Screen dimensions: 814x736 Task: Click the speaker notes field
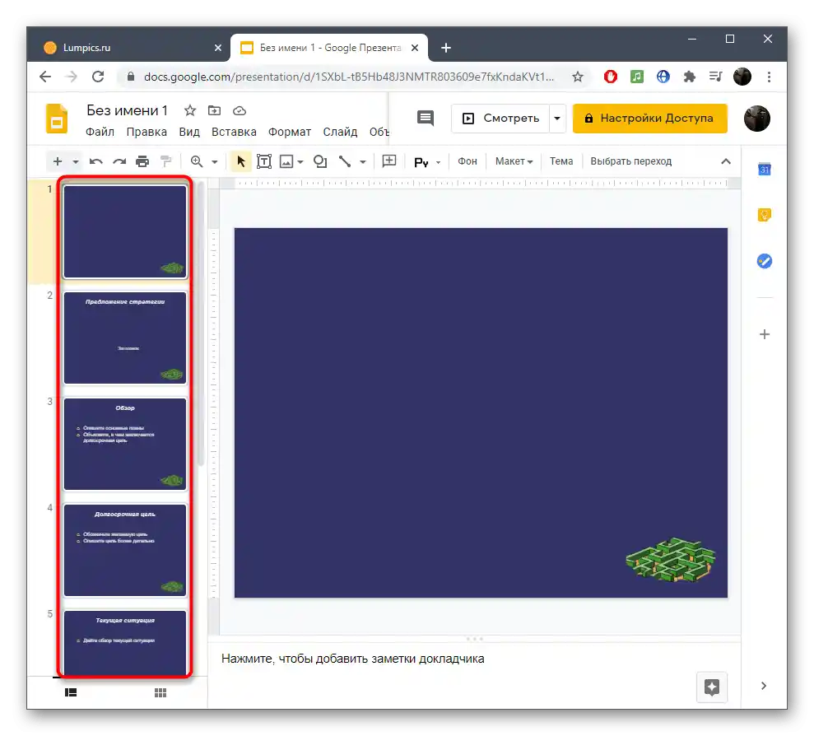pos(473,659)
